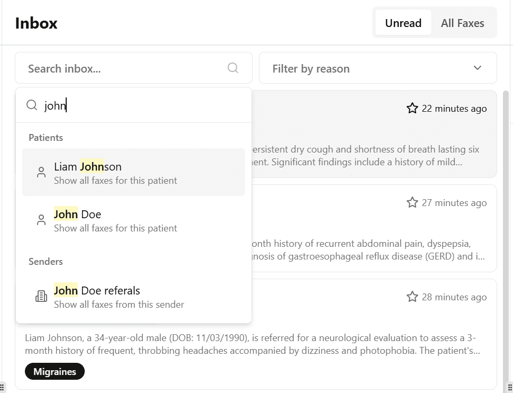Click the magnifier icon in Search inbox field
This screenshot has width=513, height=393.
233,68
